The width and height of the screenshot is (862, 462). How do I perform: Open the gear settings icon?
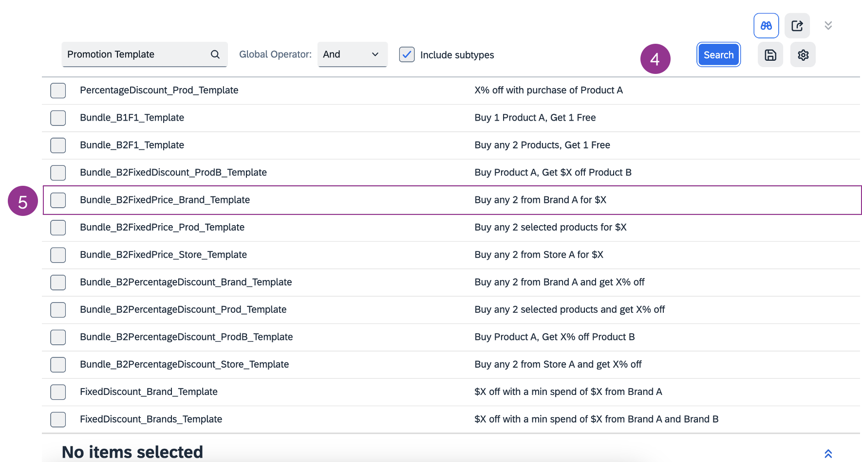(803, 55)
